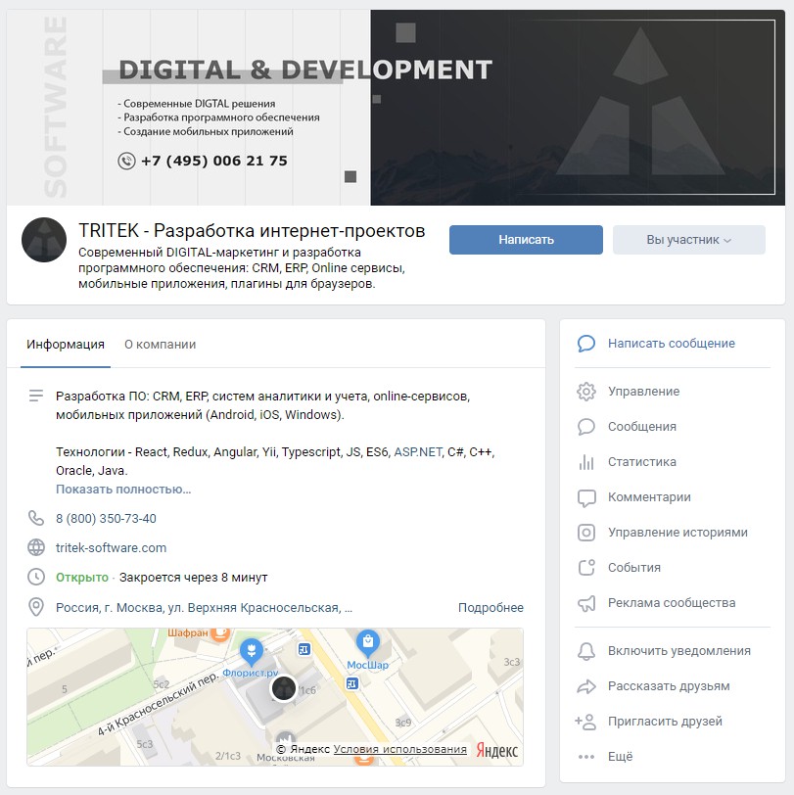Open address Россия, г. Москва link
This screenshot has height=795, width=794.
(x=204, y=607)
